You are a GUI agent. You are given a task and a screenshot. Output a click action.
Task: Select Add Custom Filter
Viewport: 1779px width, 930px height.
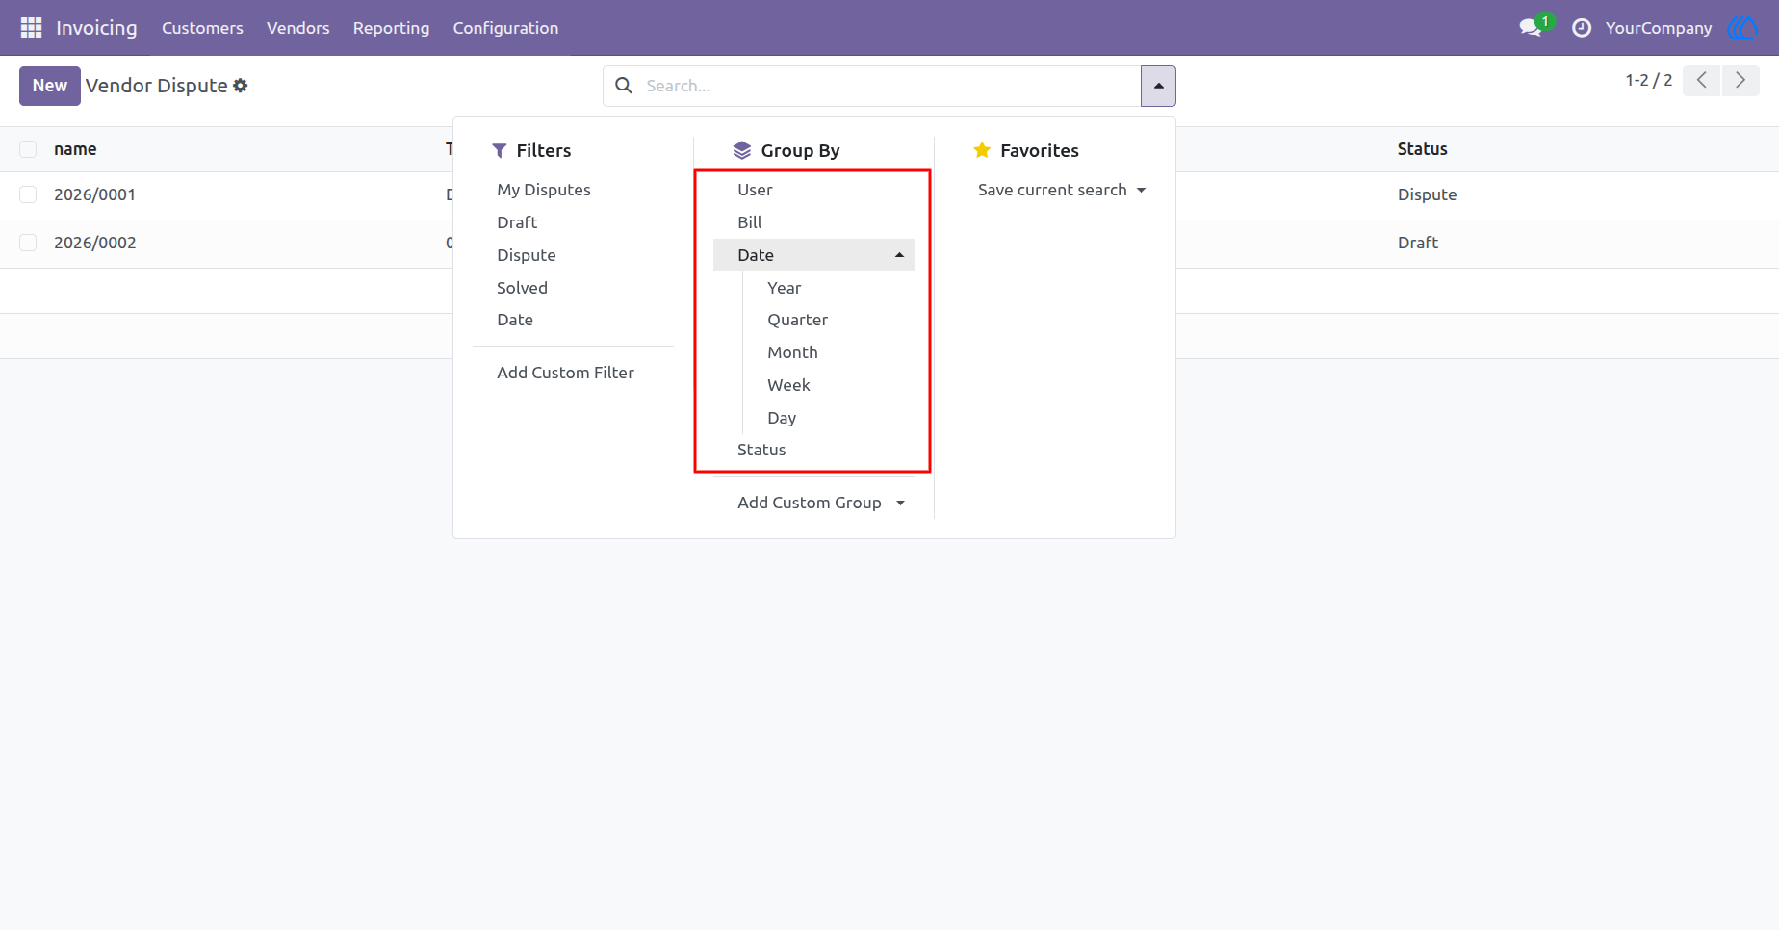565,373
